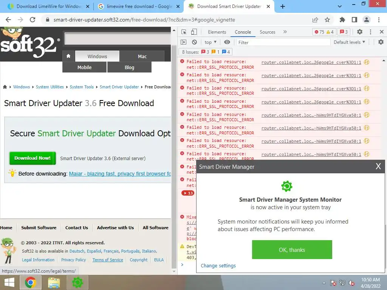The height and width of the screenshot is (290, 387).
Task: Open the top JavaScript context dropdown
Action: click(x=211, y=42)
